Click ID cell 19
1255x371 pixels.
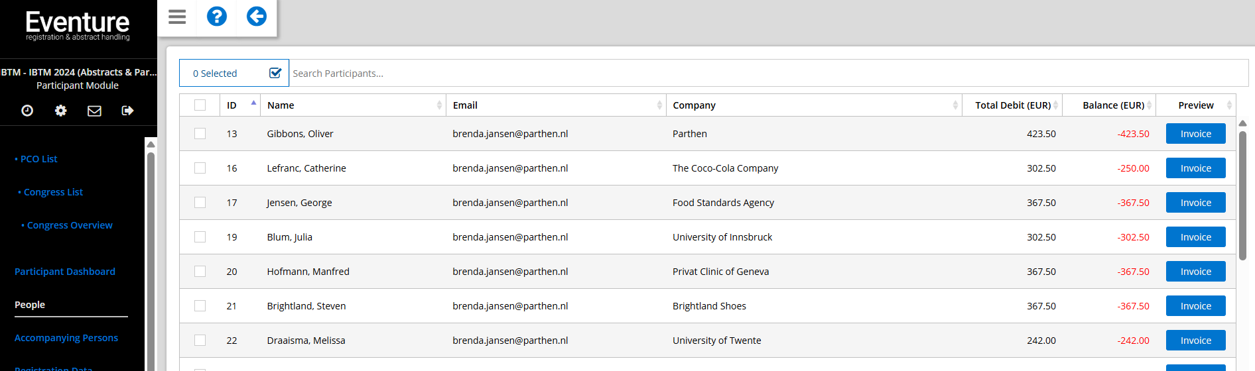(x=231, y=237)
